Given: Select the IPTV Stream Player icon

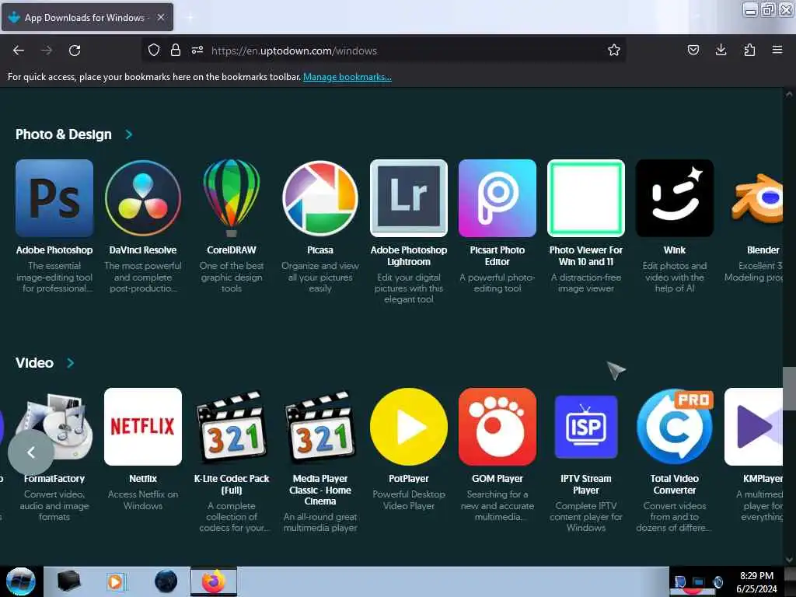Looking at the screenshot, I should pos(586,427).
